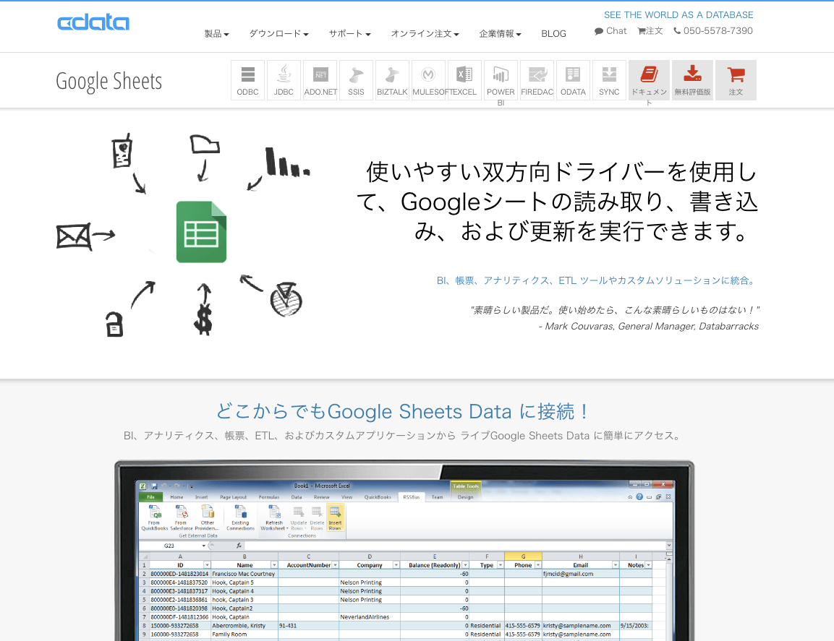
Task: Open Chat with the speech bubble
Action: click(610, 31)
